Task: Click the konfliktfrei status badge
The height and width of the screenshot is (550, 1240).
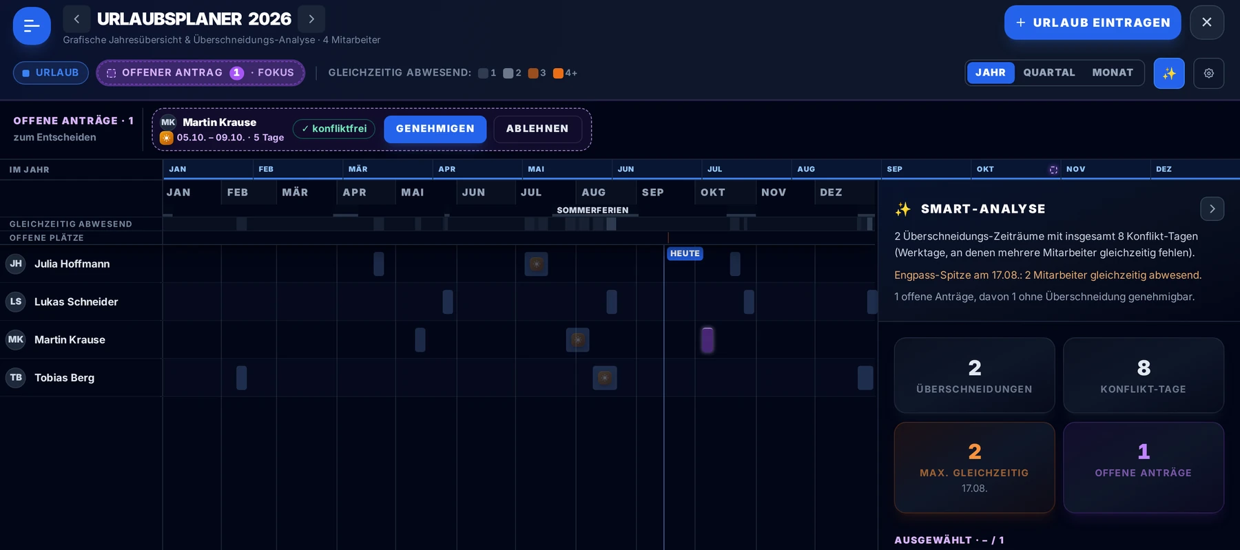Action: (334, 129)
